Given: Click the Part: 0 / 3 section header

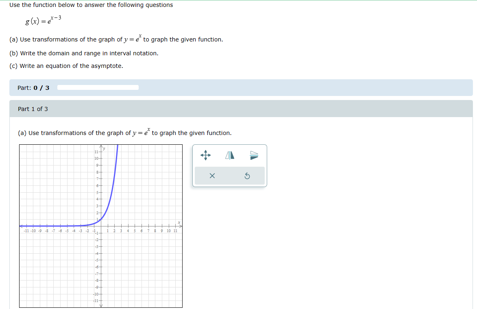Looking at the screenshot, I should (33, 87).
